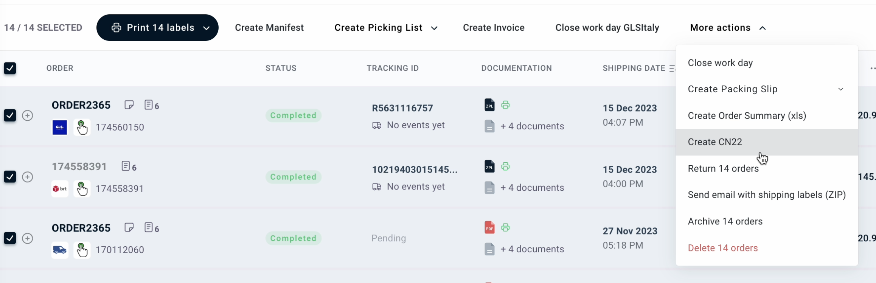
Task: Uncheck the order 174560150 checkbox
Action: (x=10, y=115)
